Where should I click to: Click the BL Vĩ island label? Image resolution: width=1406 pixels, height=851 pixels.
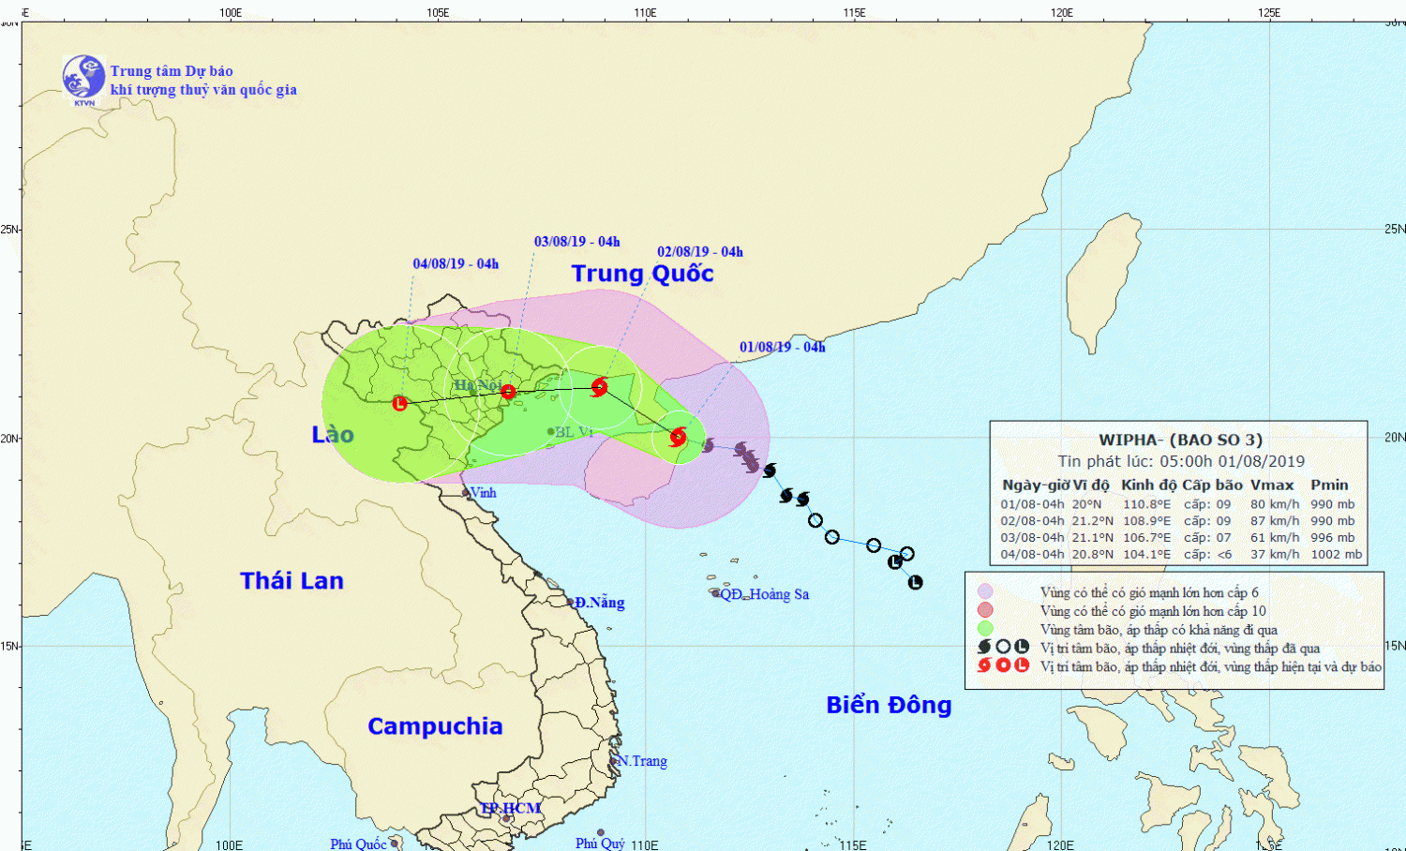coord(575,432)
